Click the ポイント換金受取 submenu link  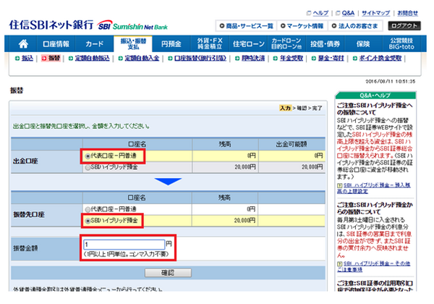click(380, 58)
